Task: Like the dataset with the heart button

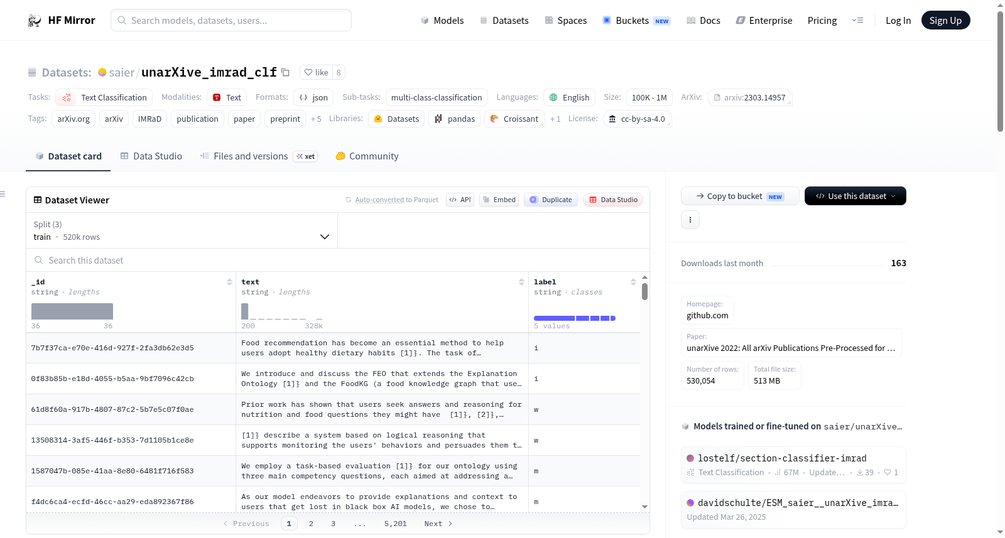Action: [316, 72]
